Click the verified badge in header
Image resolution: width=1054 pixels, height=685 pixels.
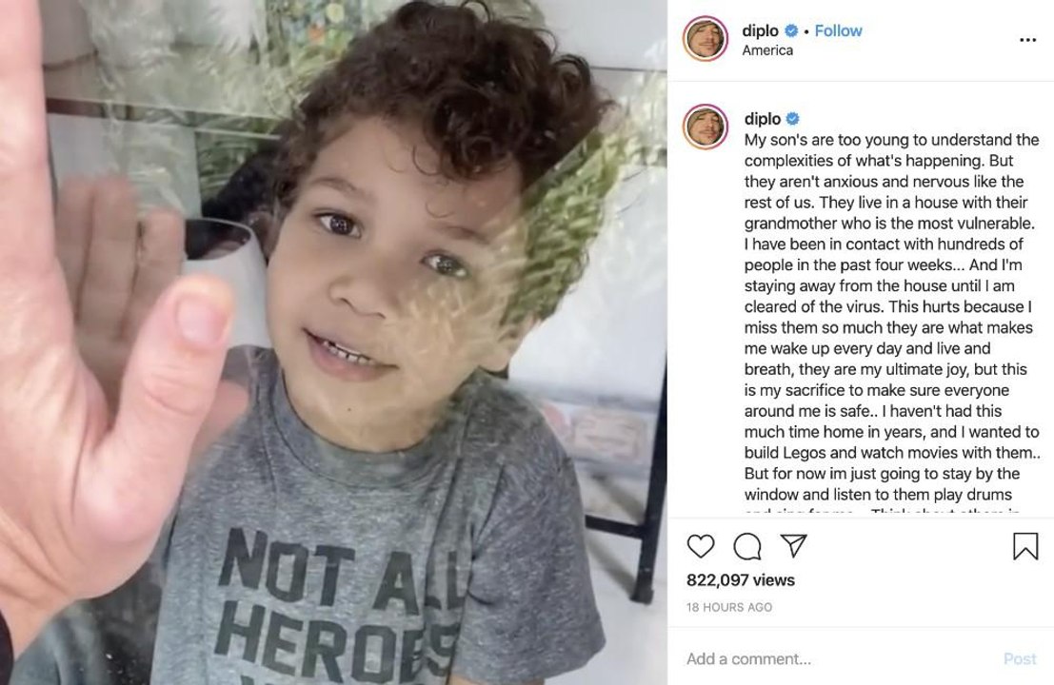[x=791, y=30]
